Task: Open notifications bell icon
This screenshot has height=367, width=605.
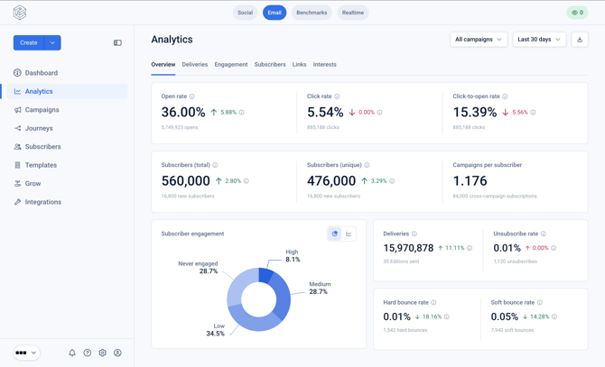Action: tap(72, 353)
